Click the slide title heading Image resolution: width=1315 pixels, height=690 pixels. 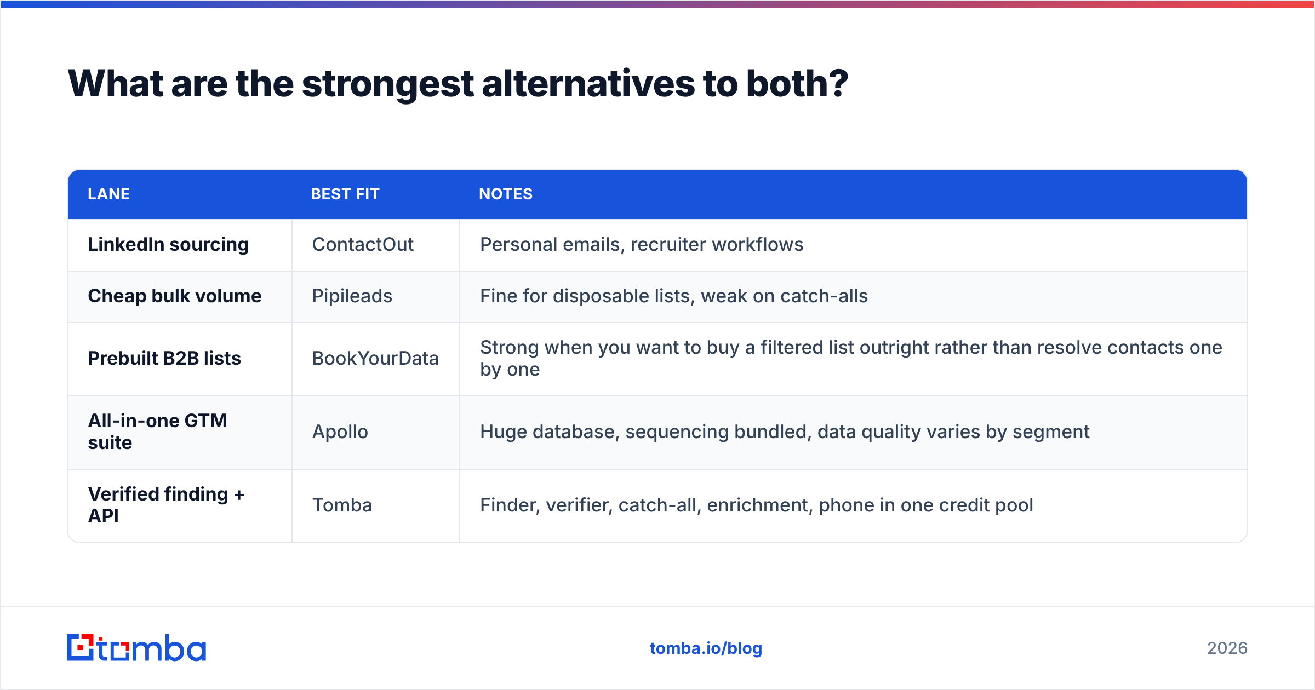point(458,84)
